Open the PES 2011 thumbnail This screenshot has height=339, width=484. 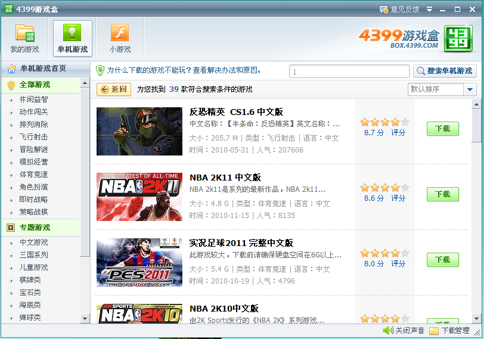coord(139,262)
